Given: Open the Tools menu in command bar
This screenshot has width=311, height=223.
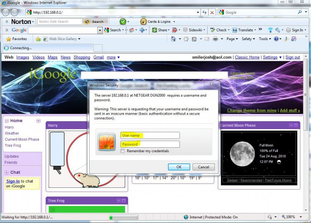Looking at the screenshot, I should point(265,39).
